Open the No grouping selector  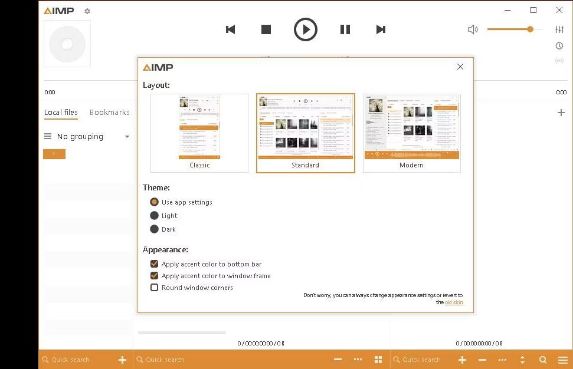click(x=87, y=137)
